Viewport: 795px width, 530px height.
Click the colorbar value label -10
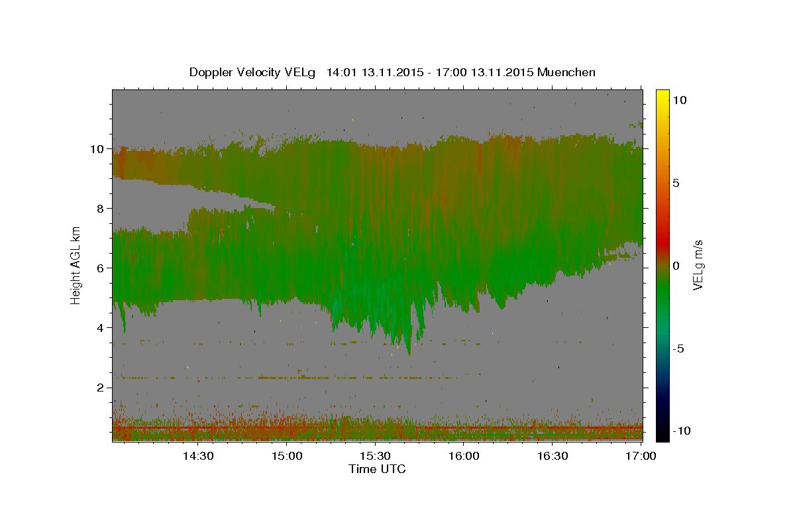[x=682, y=431]
